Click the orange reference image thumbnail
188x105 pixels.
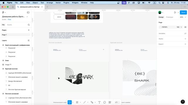click(x=82, y=17)
